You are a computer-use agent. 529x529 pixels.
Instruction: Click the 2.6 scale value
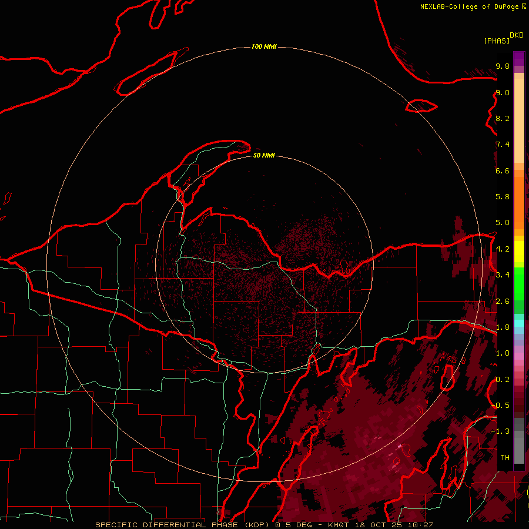point(503,302)
